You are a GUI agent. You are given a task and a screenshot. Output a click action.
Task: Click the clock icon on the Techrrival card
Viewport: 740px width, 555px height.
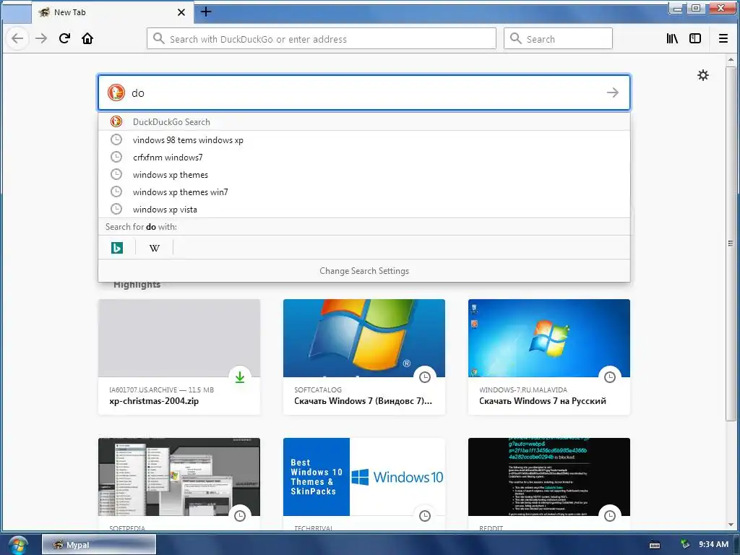point(425,515)
